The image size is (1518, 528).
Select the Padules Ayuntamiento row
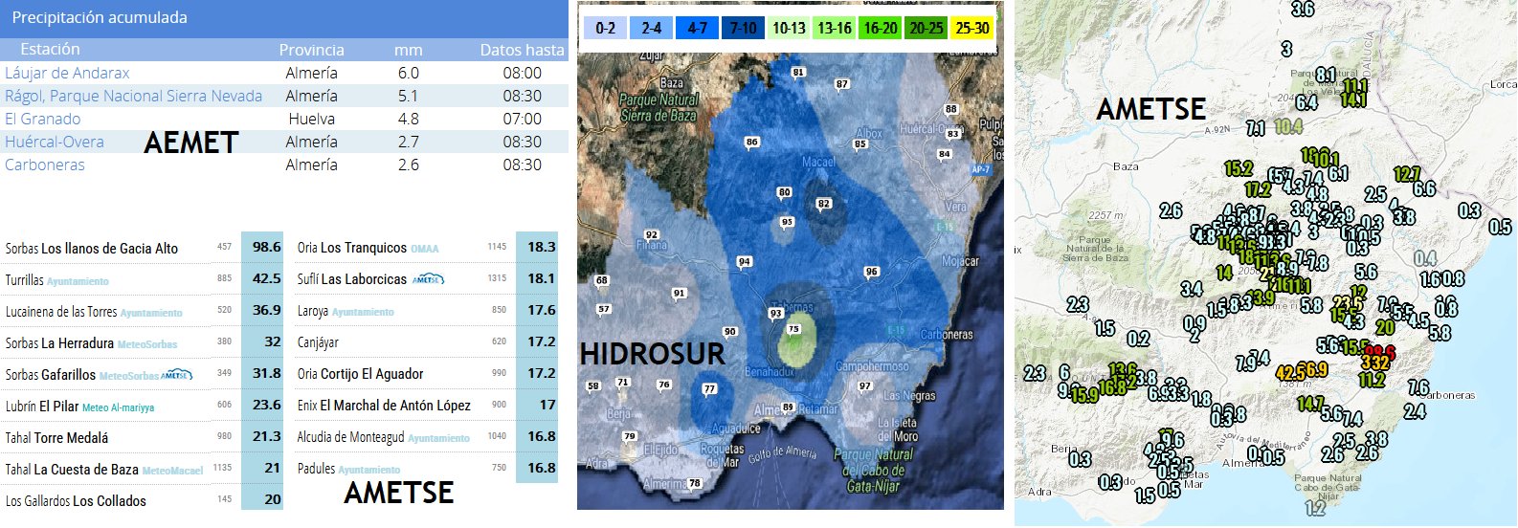point(427,468)
